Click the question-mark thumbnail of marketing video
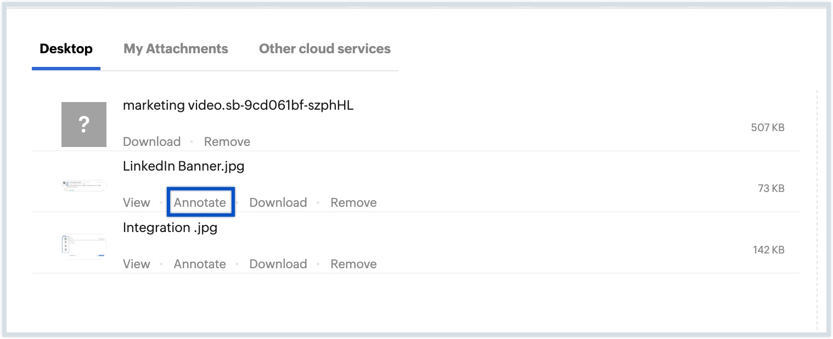Screen dimensions: 833x339 pos(84,125)
